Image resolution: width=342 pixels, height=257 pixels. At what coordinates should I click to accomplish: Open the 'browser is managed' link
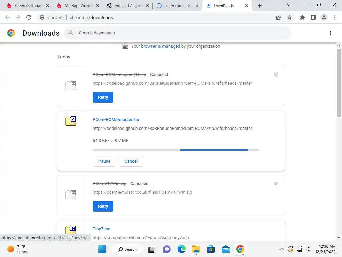pyautogui.click(x=160, y=46)
